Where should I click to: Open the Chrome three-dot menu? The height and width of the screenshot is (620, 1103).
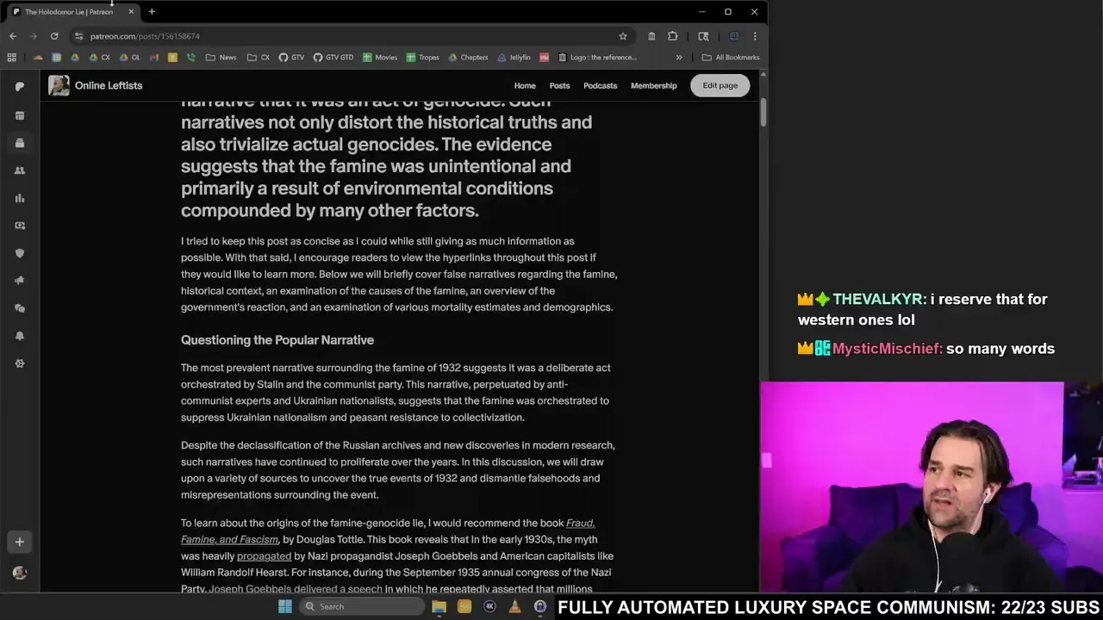pos(755,36)
